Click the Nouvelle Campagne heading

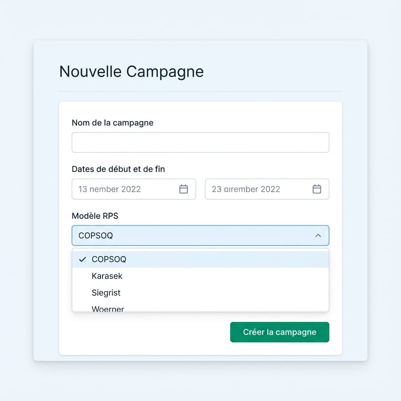click(x=131, y=71)
